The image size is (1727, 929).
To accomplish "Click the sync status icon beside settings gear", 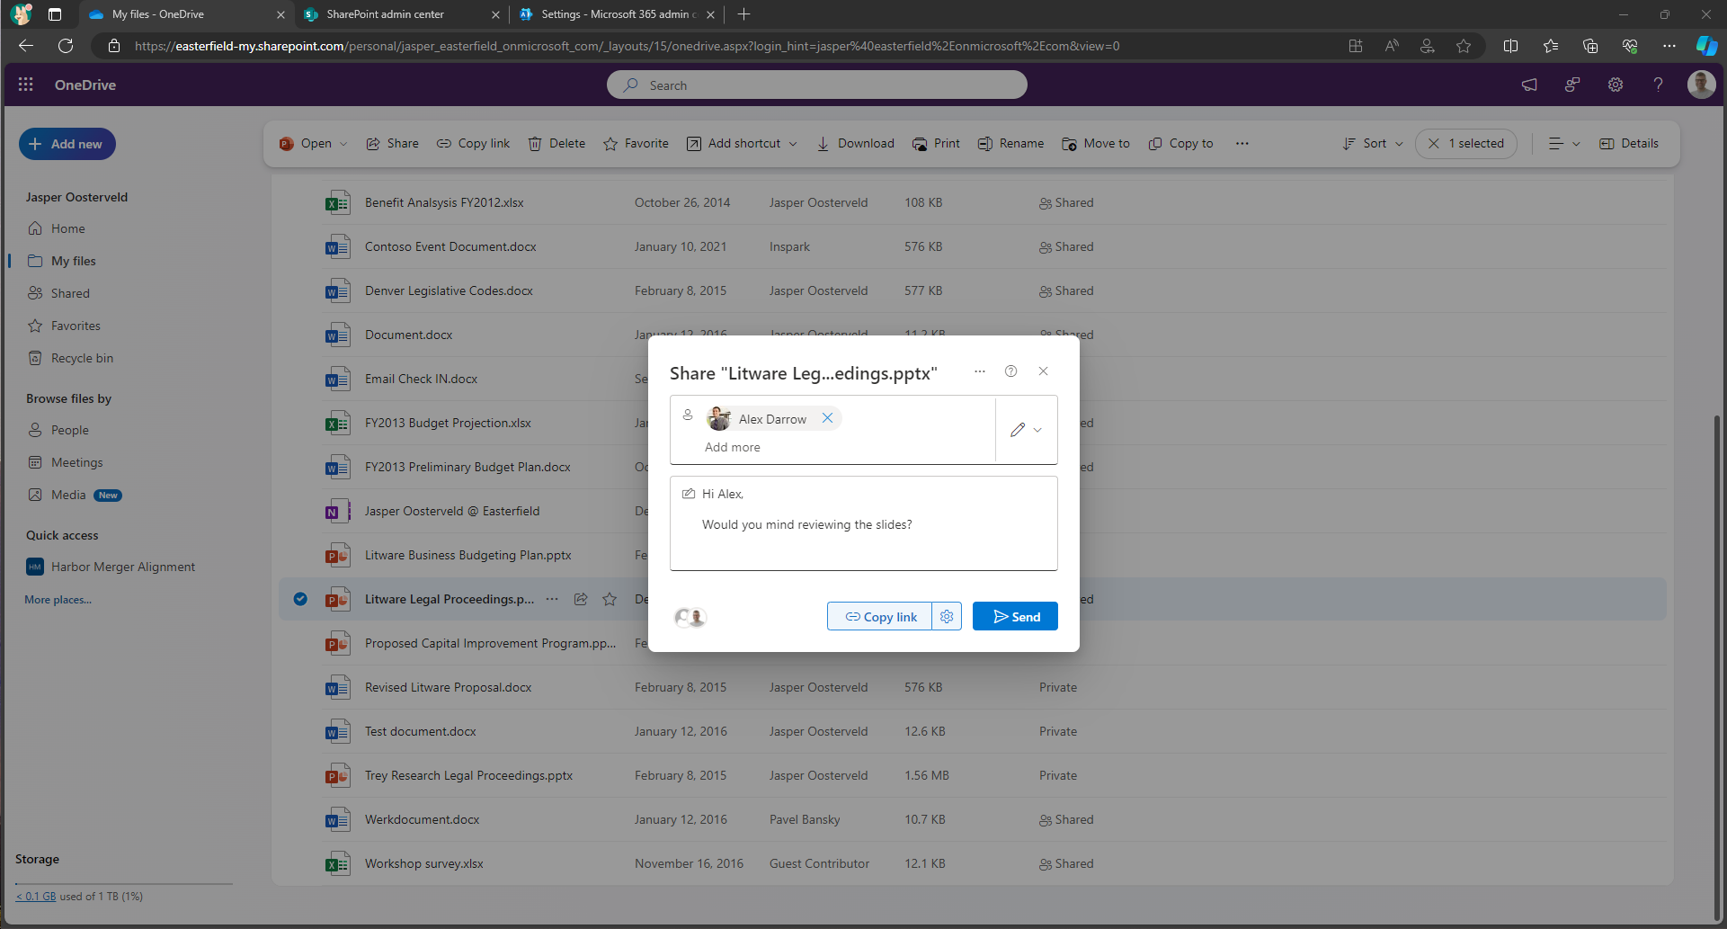I will 1572,85.
